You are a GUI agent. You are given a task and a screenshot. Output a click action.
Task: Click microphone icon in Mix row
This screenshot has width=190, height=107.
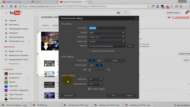(90, 70)
